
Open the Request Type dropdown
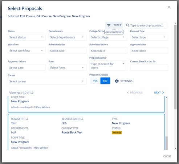[x=149, y=37]
